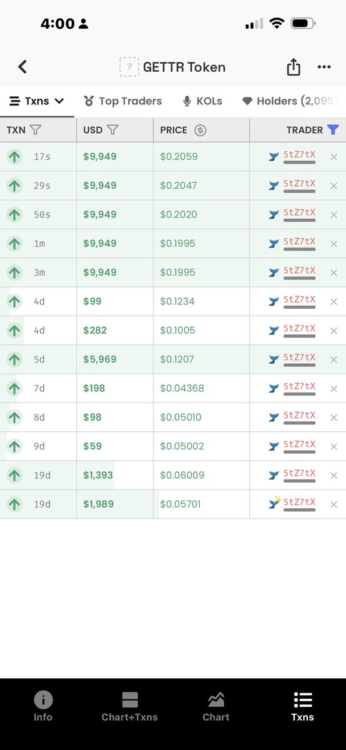The width and height of the screenshot is (346, 750).
Task: Open trader 5tZ7tX link on the 5d row
Action: pyautogui.click(x=300, y=358)
